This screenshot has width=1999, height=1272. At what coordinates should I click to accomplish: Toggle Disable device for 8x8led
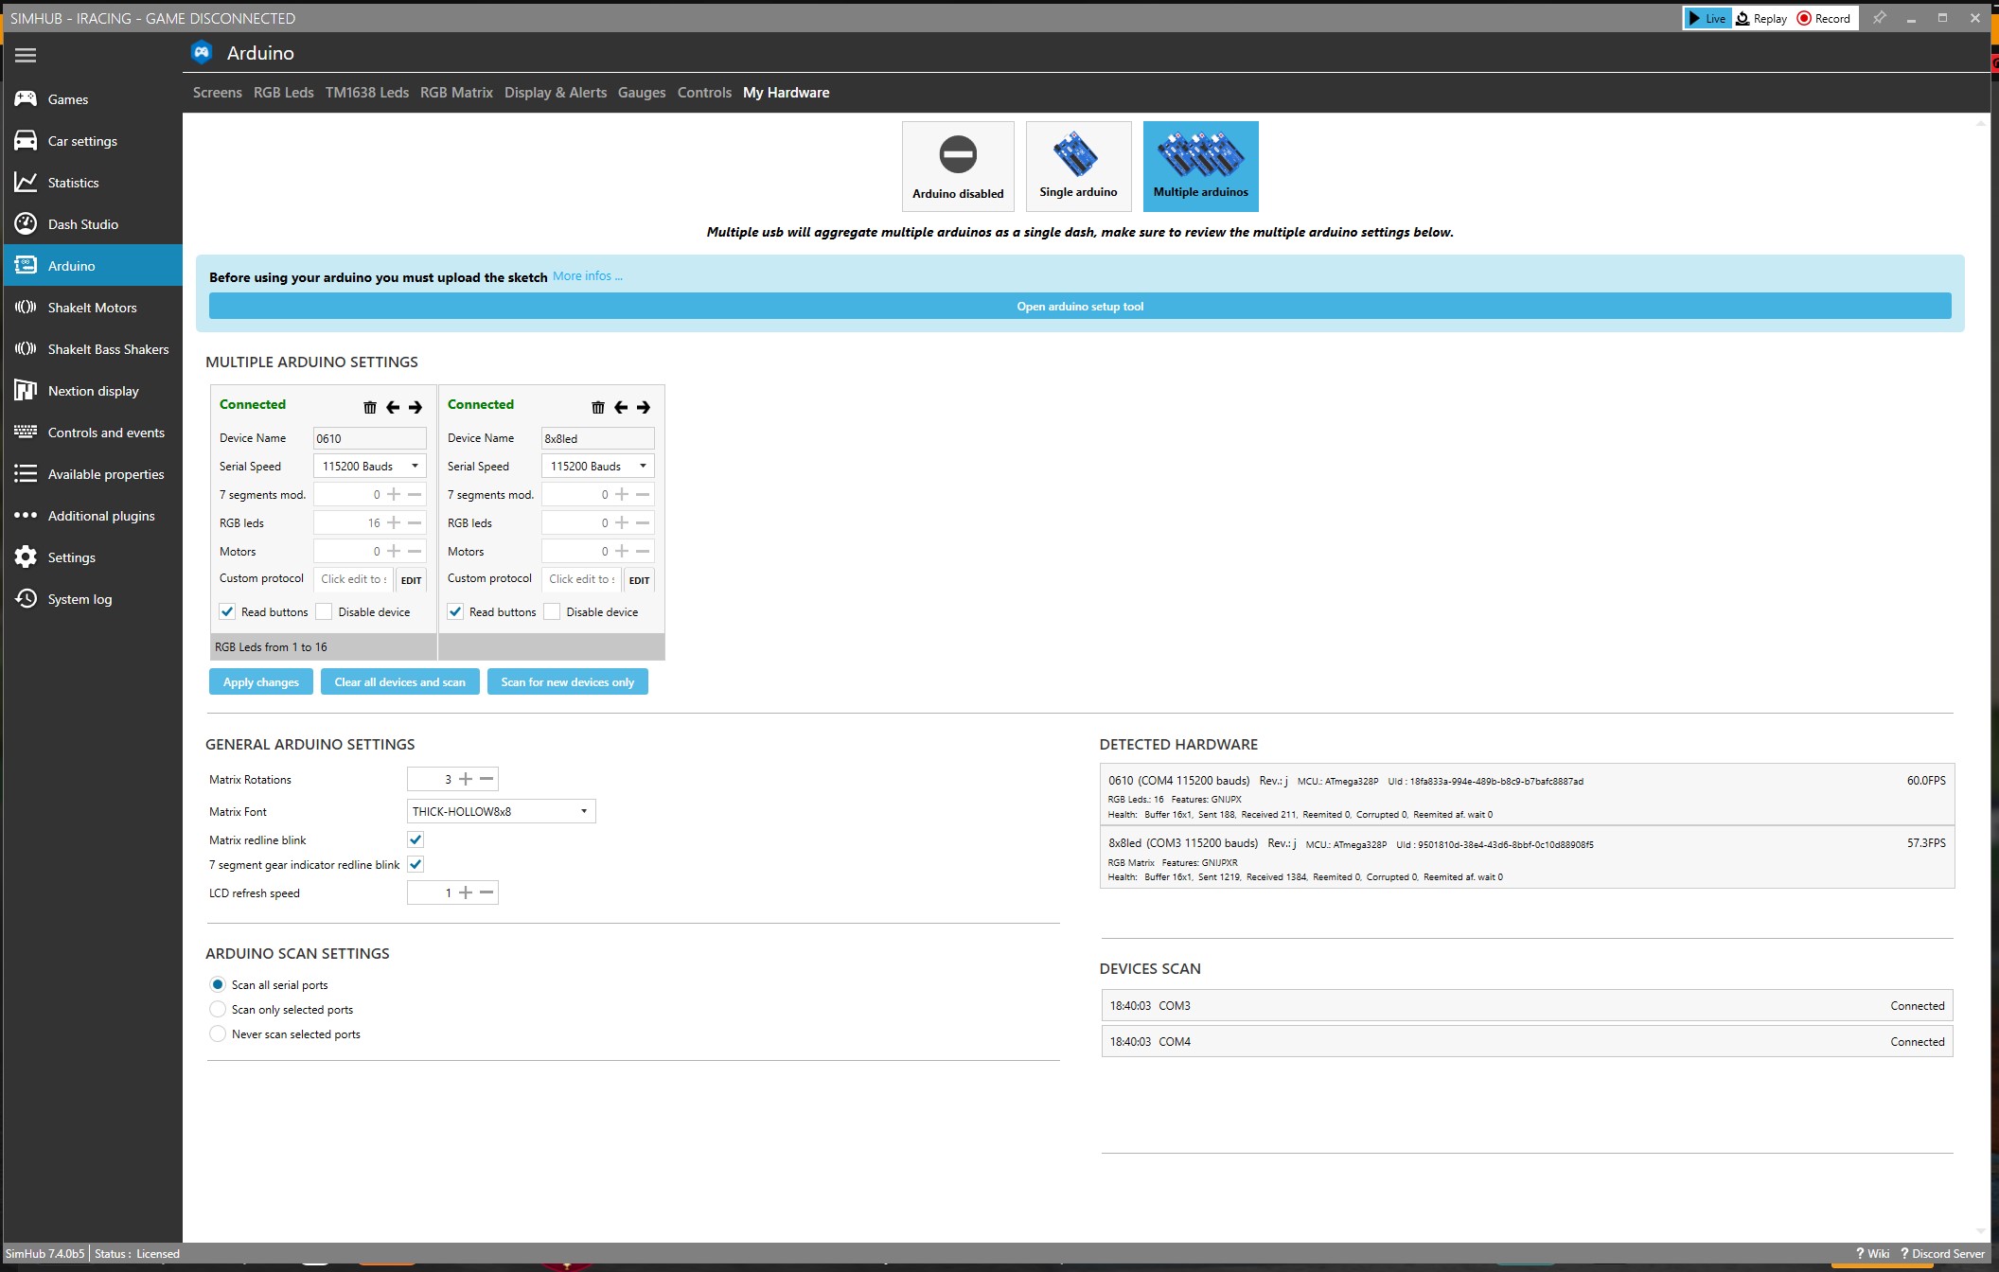[x=552, y=611]
